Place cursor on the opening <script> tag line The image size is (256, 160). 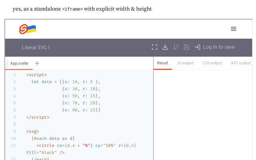click(x=36, y=75)
